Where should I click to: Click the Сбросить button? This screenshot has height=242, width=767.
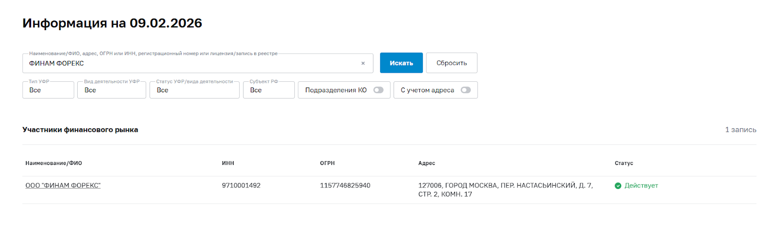pos(452,63)
